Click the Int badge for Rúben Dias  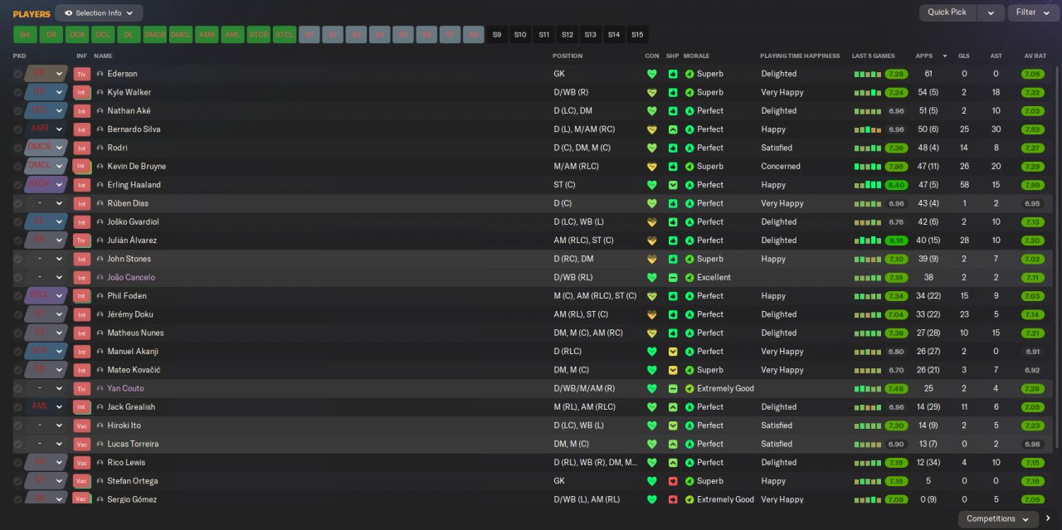81,203
